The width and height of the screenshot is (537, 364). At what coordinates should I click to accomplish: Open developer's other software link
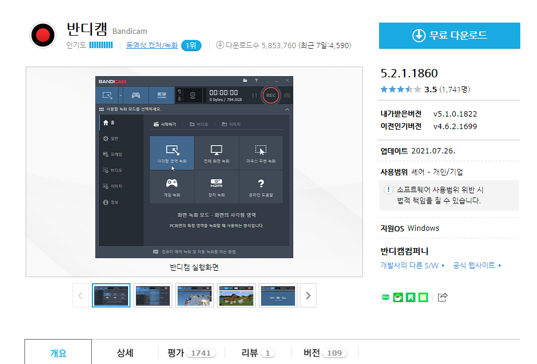412,265
